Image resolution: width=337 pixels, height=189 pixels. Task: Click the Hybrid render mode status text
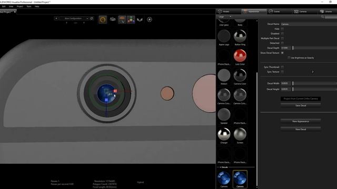pos(141,182)
